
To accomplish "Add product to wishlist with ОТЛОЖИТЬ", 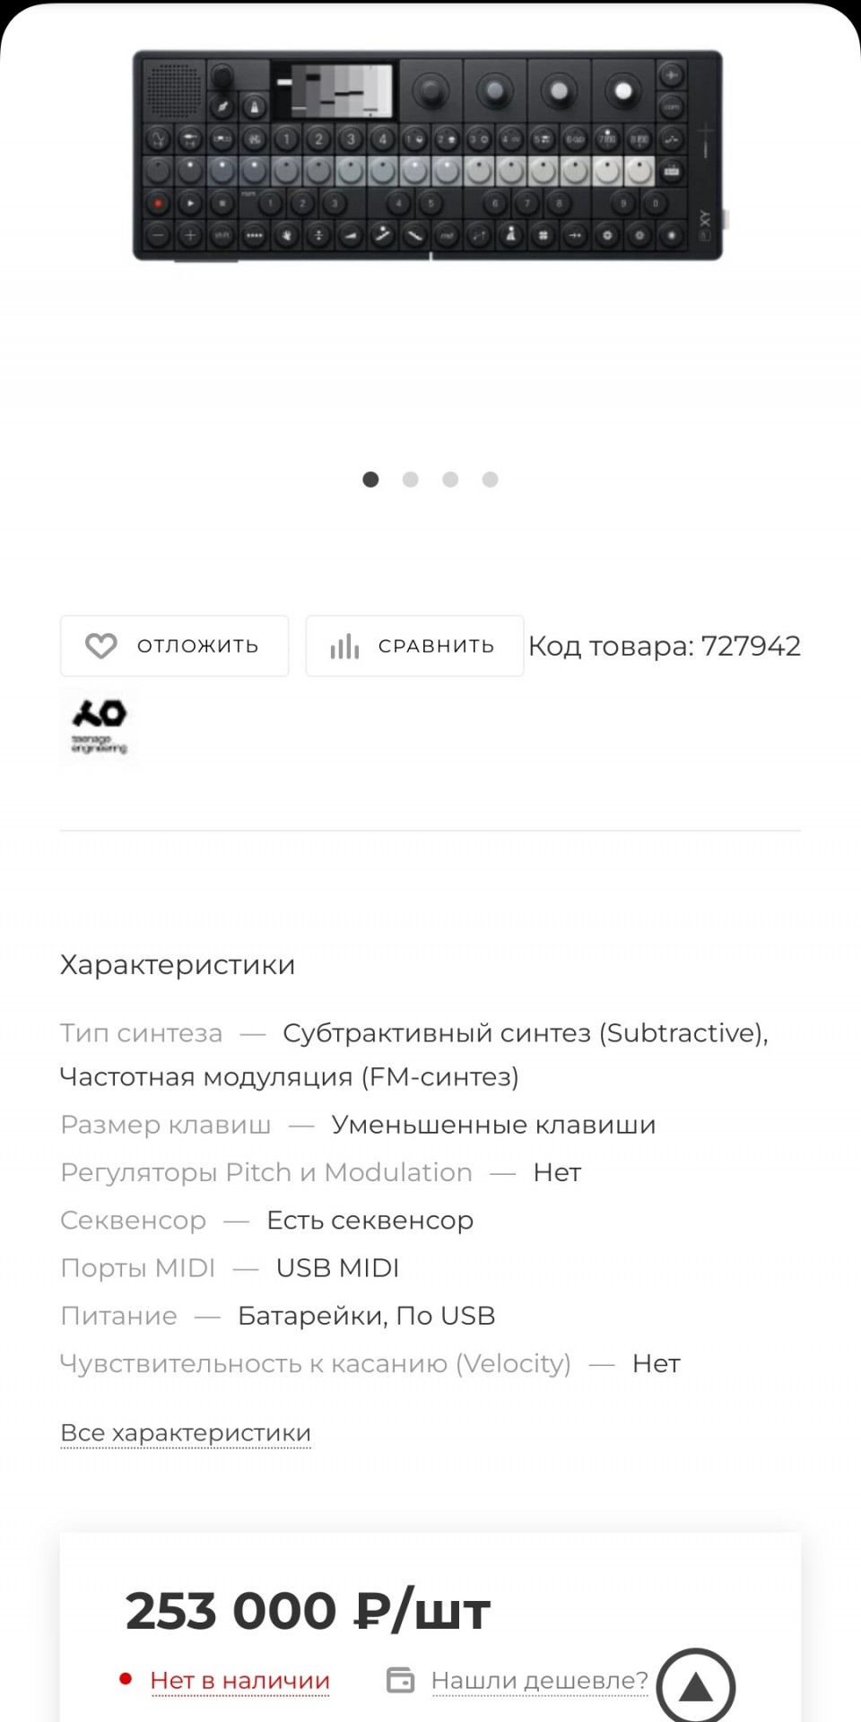I will pos(174,646).
